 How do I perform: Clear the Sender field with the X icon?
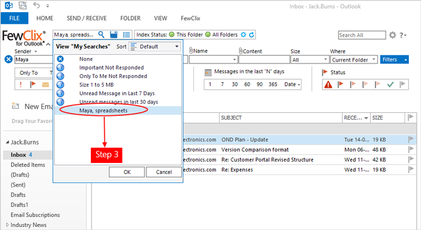pos(9,59)
